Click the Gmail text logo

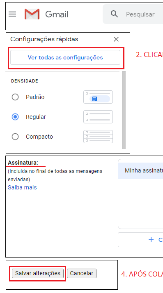(x=57, y=14)
